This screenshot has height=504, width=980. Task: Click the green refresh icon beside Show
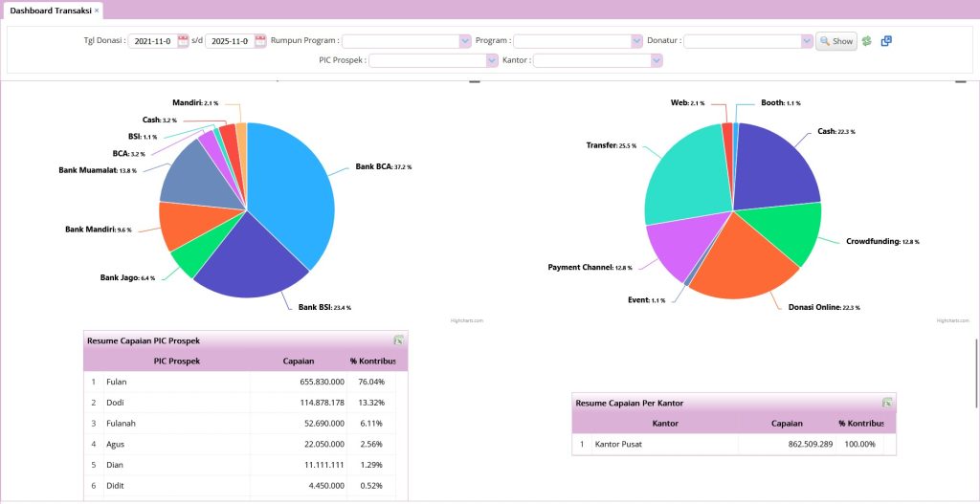(x=867, y=41)
